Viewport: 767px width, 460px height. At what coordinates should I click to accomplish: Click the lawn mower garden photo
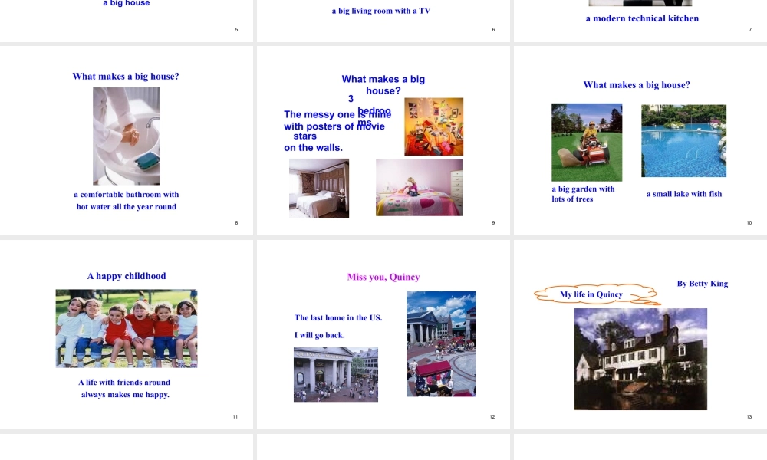pos(587,143)
